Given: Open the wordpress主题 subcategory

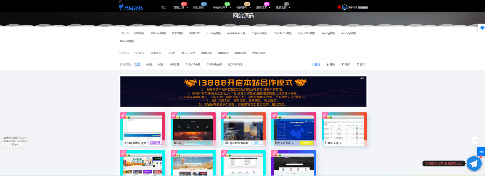Looking at the screenshot, I should coord(236,33).
